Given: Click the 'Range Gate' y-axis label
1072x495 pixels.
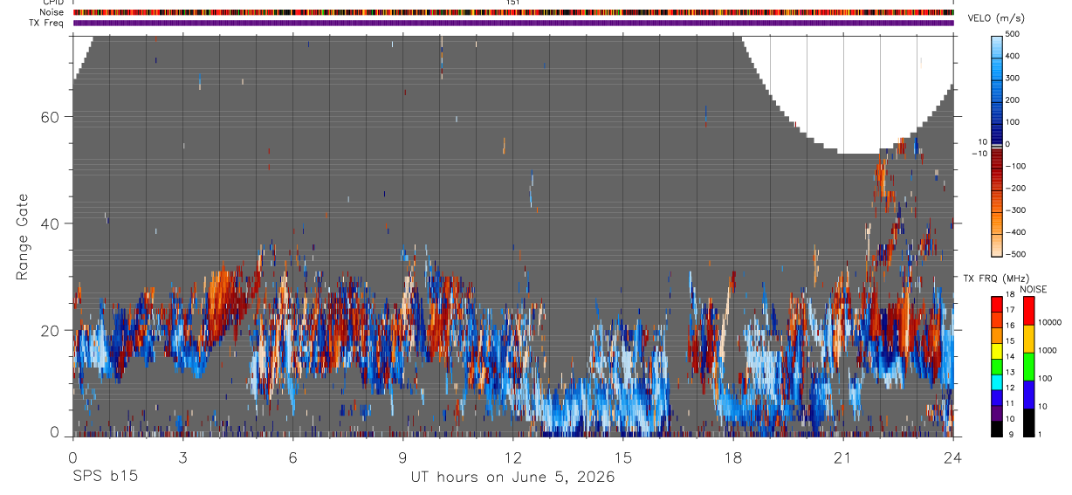Looking at the screenshot, I should (x=22, y=237).
